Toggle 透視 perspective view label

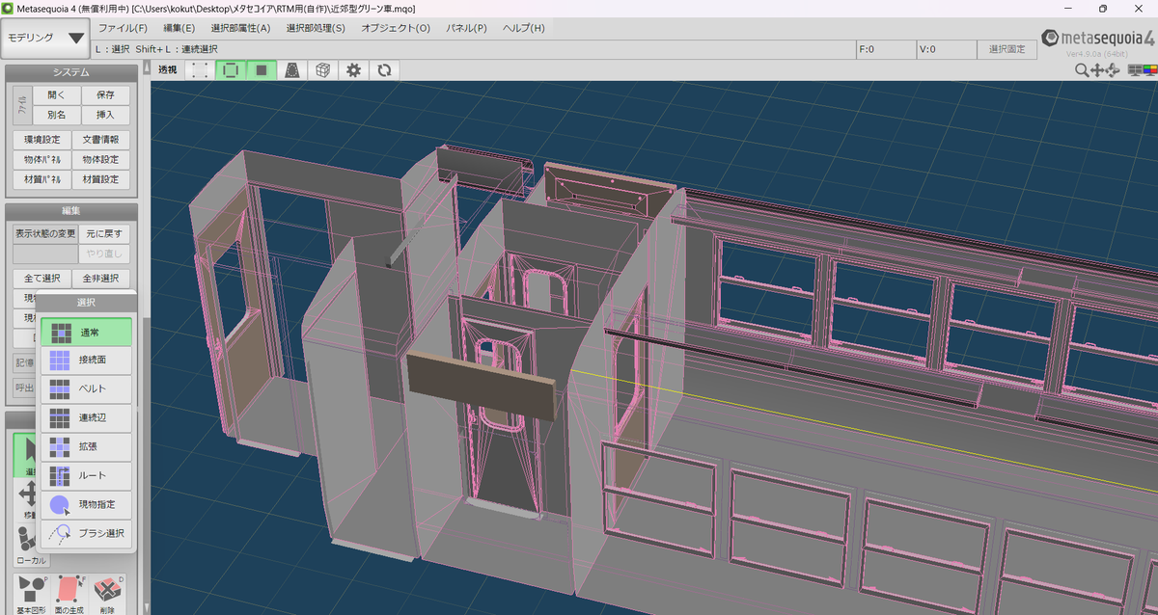click(168, 69)
